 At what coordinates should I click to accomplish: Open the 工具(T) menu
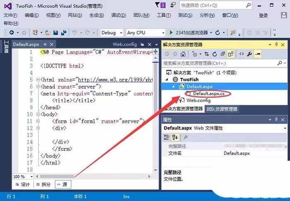point(164,15)
